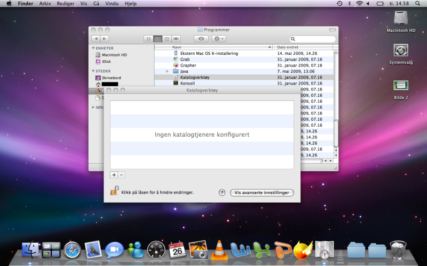
Task: Select Bilde 2 desktop file
Action: [401, 90]
